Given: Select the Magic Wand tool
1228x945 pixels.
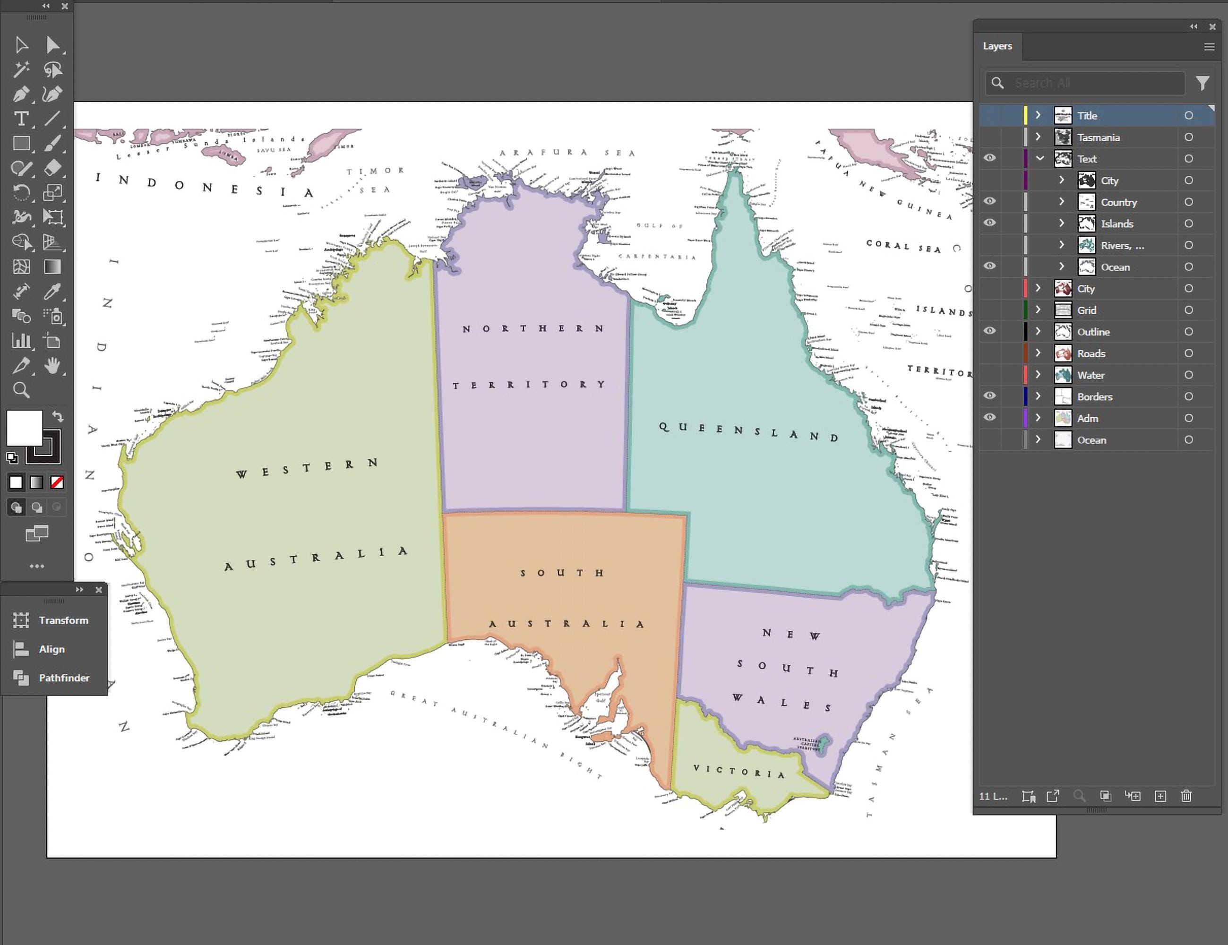Looking at the screenshot, I should [x=21, y=69].
